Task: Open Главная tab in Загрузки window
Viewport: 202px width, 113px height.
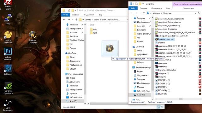Action: [143, 8]
